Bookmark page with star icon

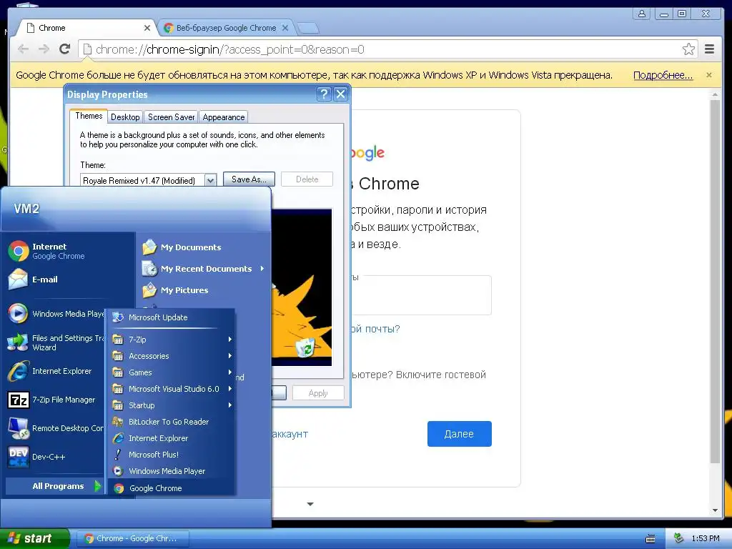[688, 49]
